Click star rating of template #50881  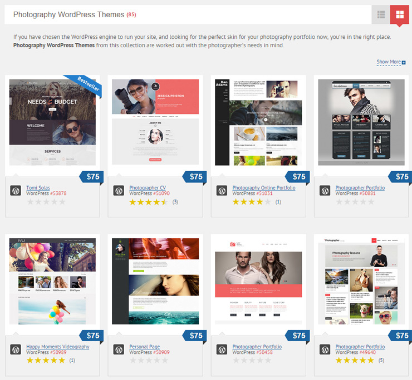coord(355,202)
